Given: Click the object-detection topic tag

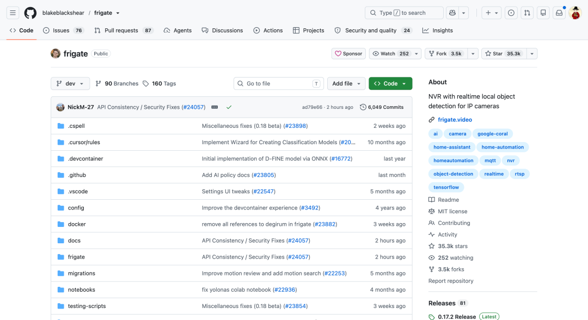Looking at the screenshot, I should coord(453,174).
